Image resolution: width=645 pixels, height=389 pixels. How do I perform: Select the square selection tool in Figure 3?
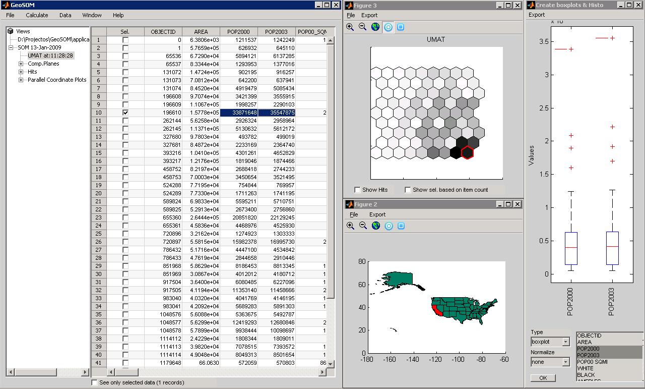[401, 27]
